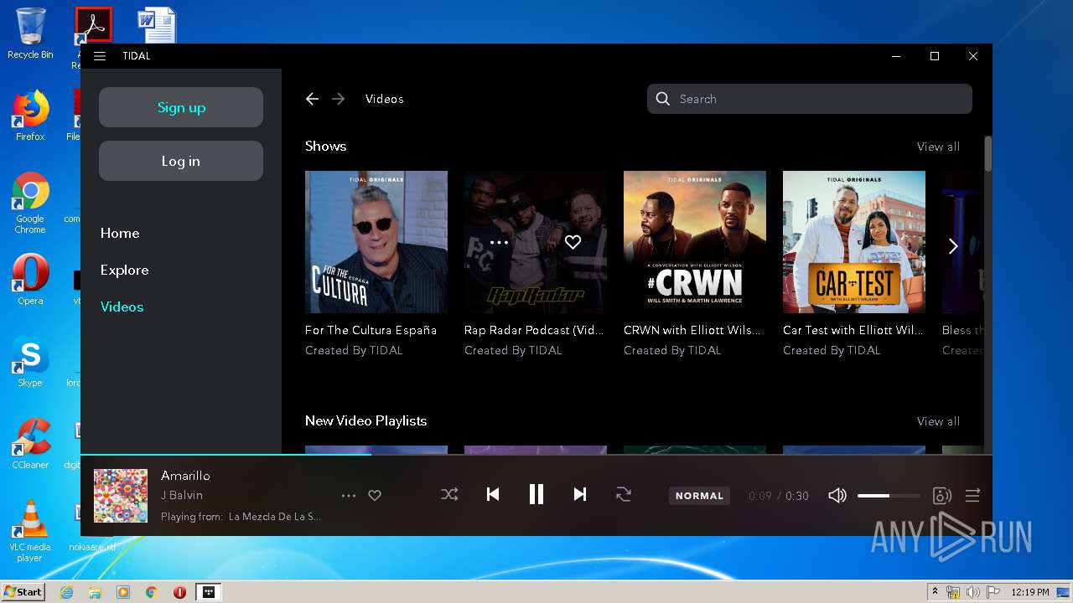Select the Google Chrome desktop shortcut

coord(30,203)
